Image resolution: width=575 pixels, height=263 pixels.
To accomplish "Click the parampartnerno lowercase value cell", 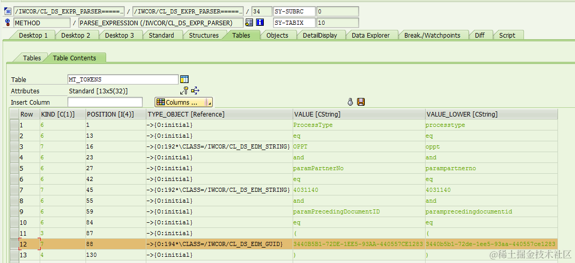I will click(492, 168).
